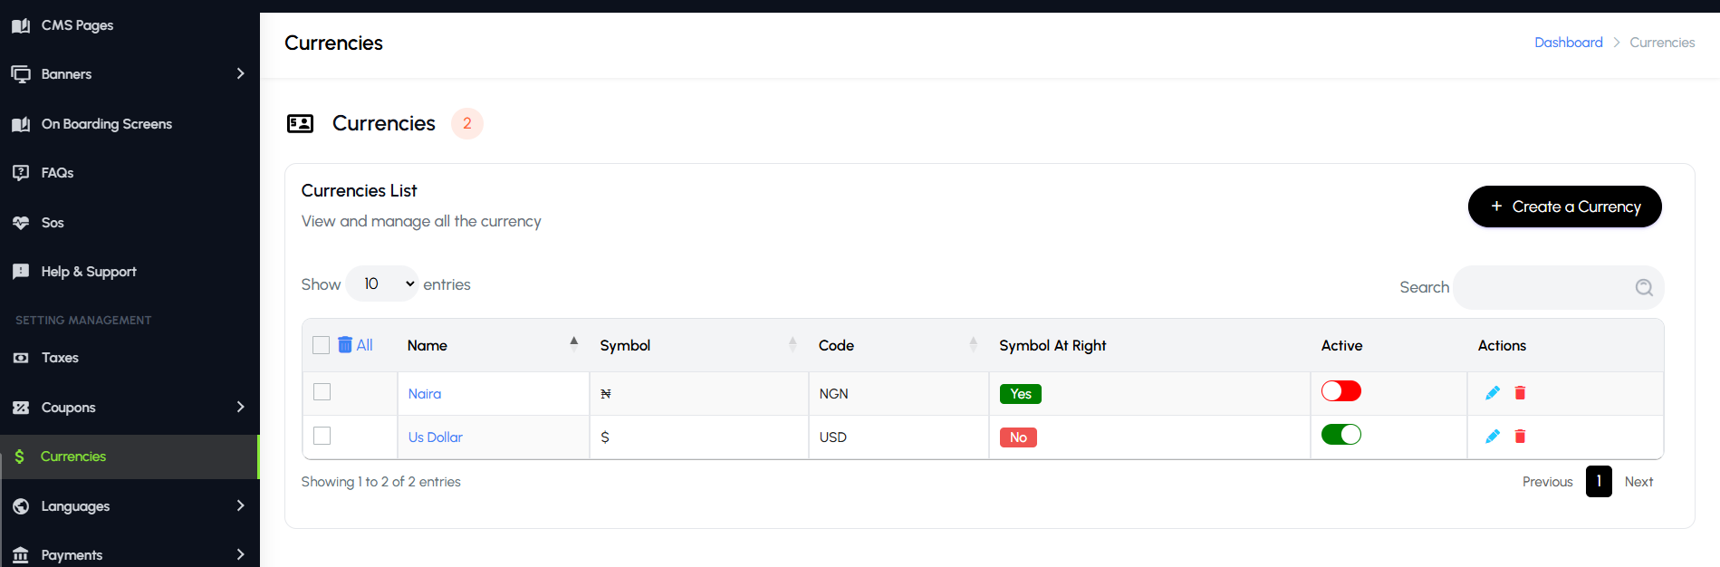Screen dimensions: 1720x567
Task: Sort by the Name column arrow
Action: (573, 344)
